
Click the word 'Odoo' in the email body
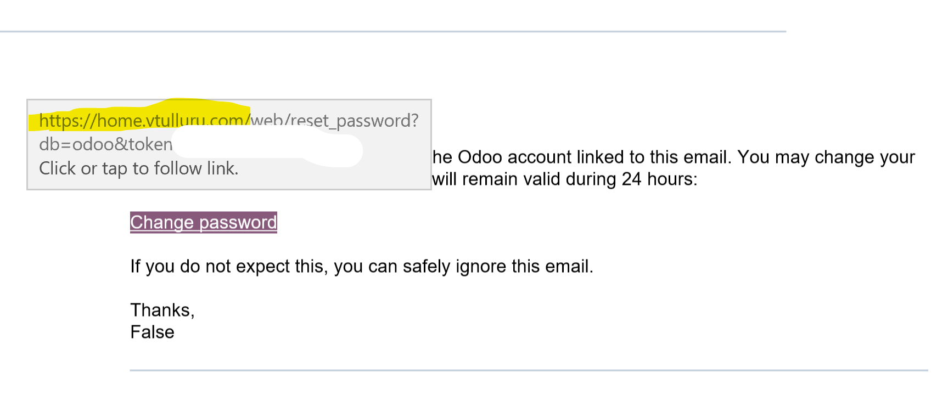480,157
